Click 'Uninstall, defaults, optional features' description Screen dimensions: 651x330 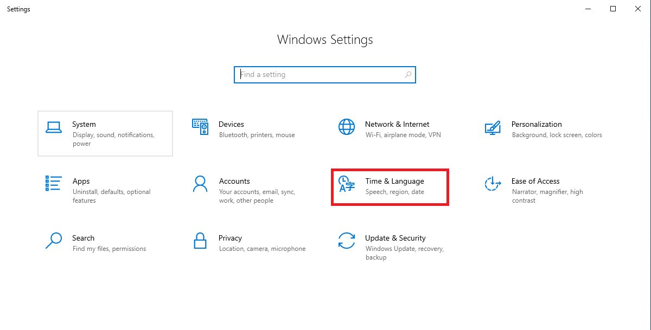[x=111, y=196]
